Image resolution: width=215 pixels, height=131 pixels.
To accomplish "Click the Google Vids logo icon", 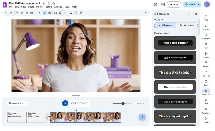I will click(x=5, y=5).
